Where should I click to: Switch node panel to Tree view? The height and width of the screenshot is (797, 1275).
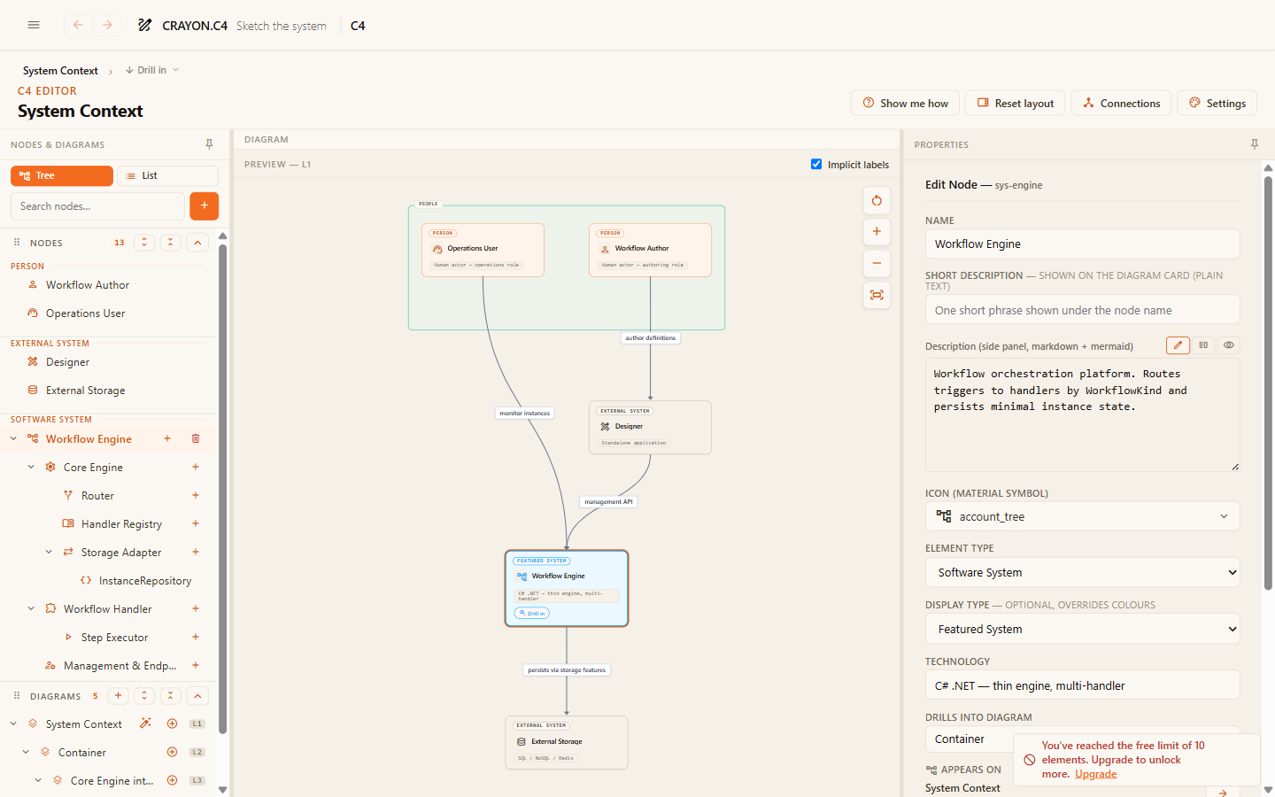pyautogui.click(x=62, y=175)
